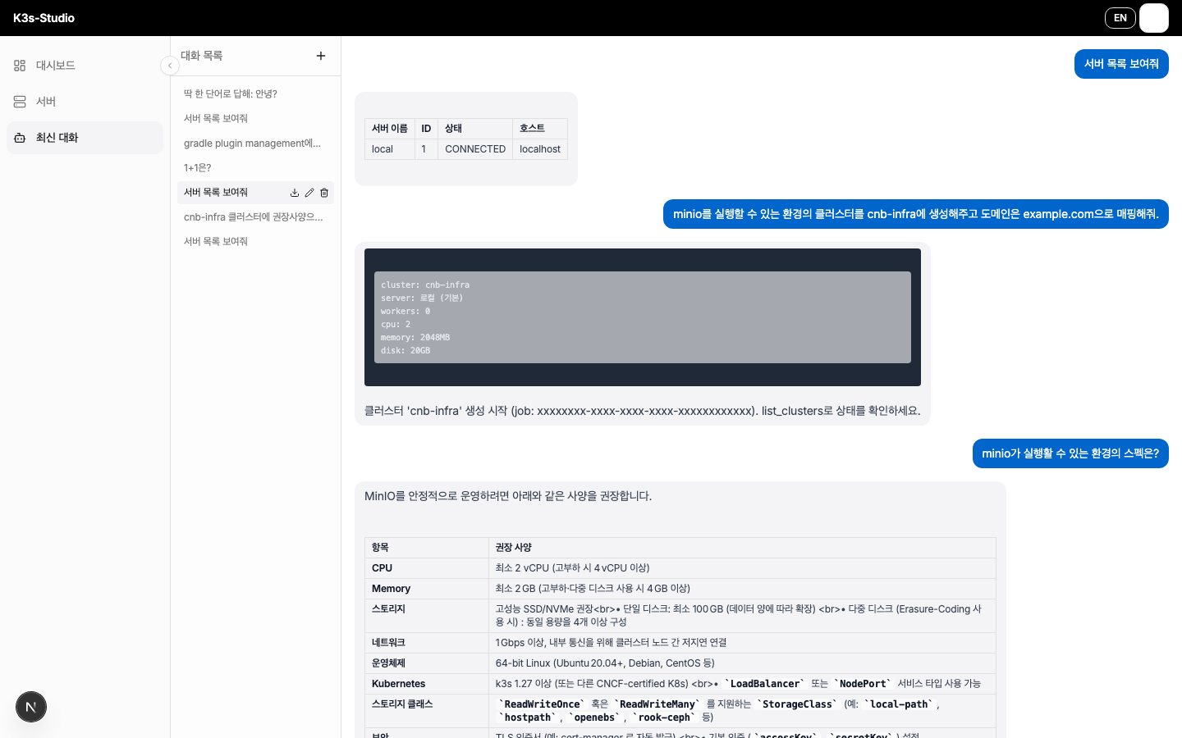Viewport: 1182px width, 738px height.
Task: Click the 'memory: 2048MB' code line
Action: tap(415, 337)
